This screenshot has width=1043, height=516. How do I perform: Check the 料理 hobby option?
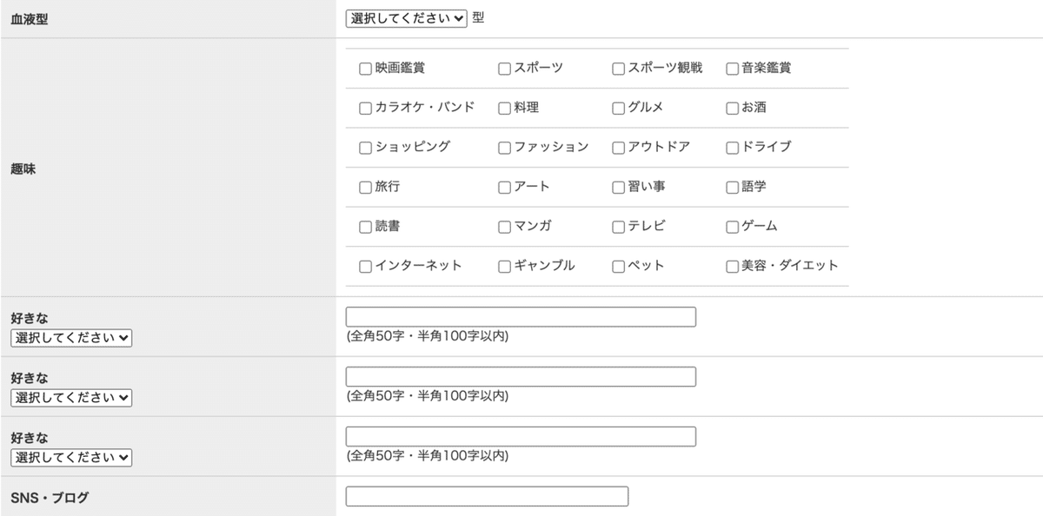coord(505,109)
